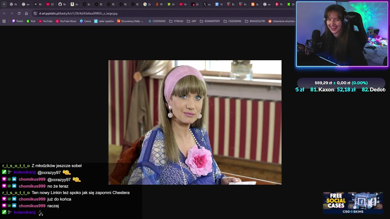Open the Canva bookmark
This screenshot has height=219, width=390.
(x=85, y=21)
